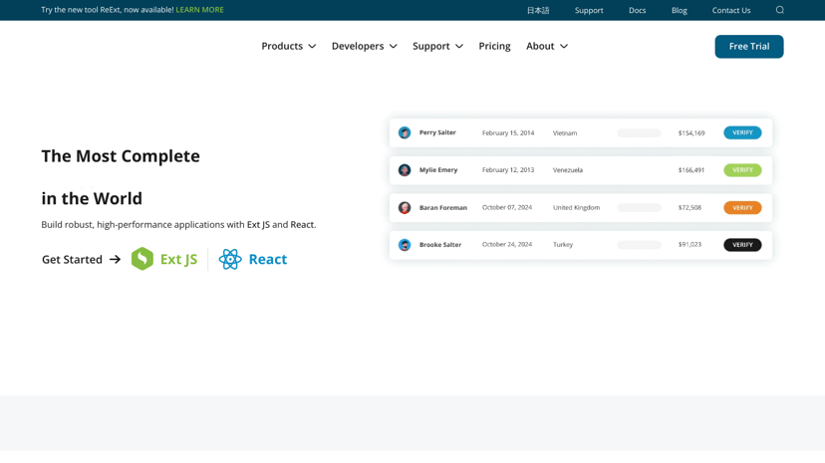Click the Turkey country cell
The image size is (825, 463).
point(562,244)
